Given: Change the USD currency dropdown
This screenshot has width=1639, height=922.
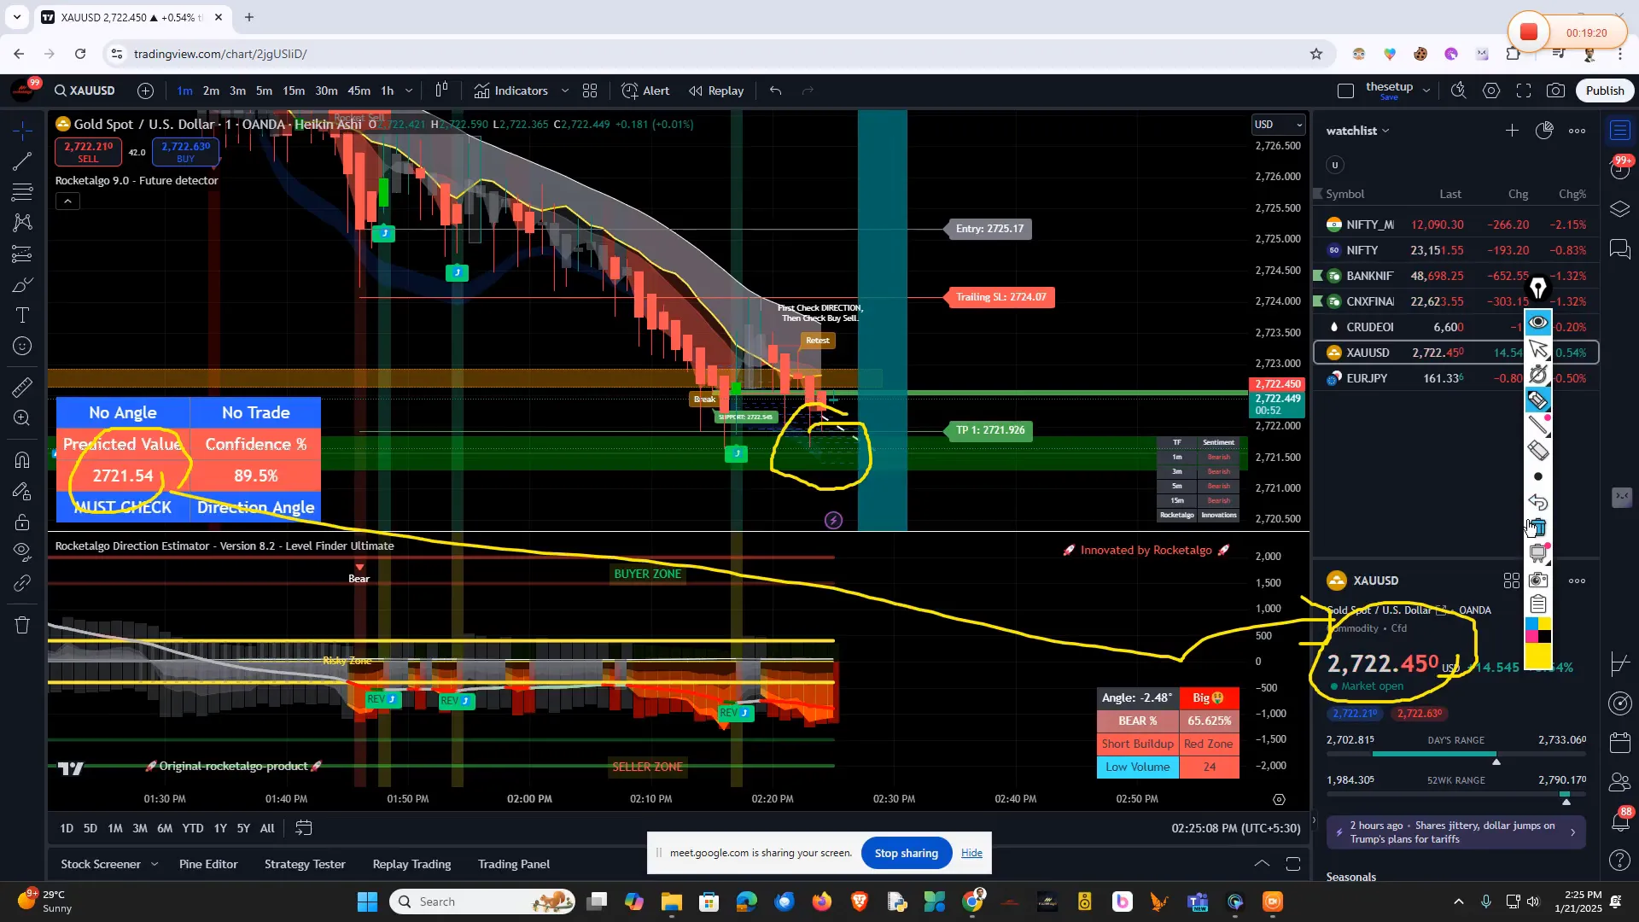Looking at the screenshot, I should coord(1278,125).
